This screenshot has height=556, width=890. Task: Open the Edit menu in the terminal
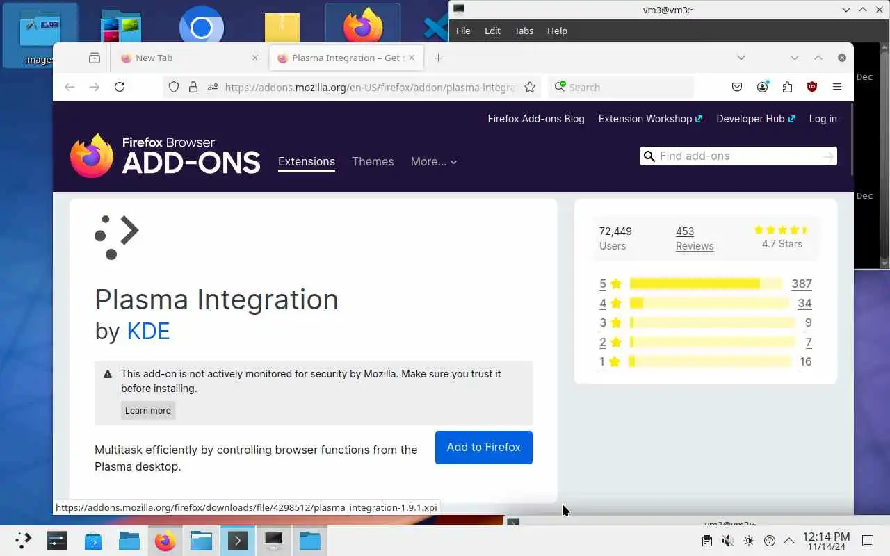492,31
